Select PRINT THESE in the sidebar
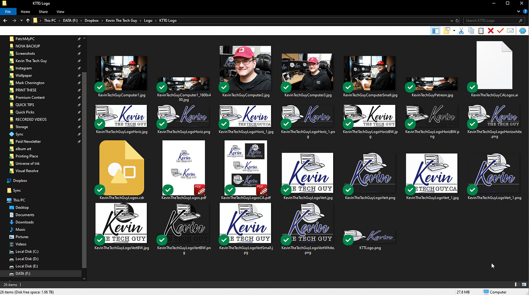529x295 pixels. pyautogui.click(x=26, y=90)
